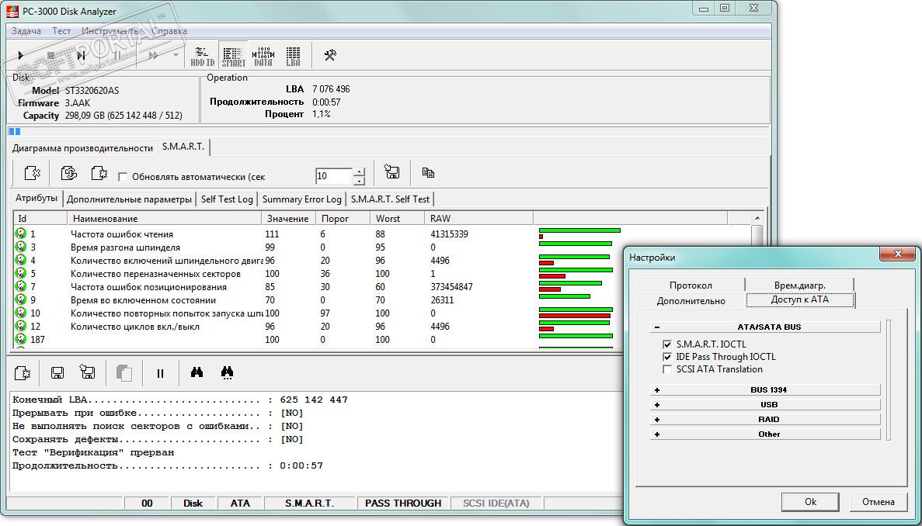Click the refresh interval field showing 10
The image size is (922, 526).
[333, 176]
